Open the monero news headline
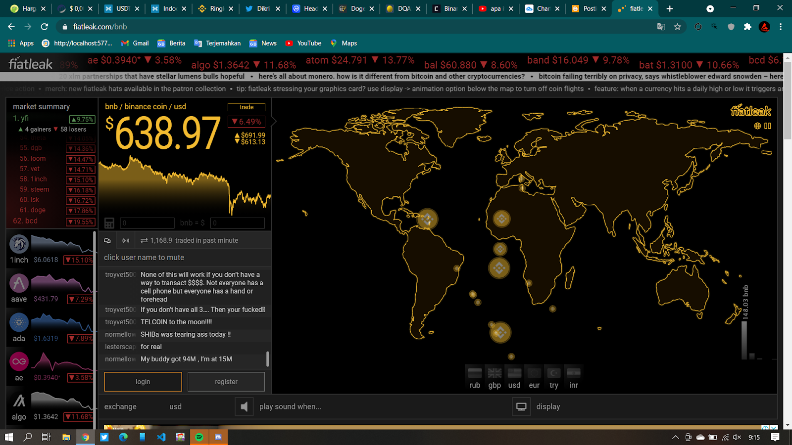 click(x=392, y=76)
